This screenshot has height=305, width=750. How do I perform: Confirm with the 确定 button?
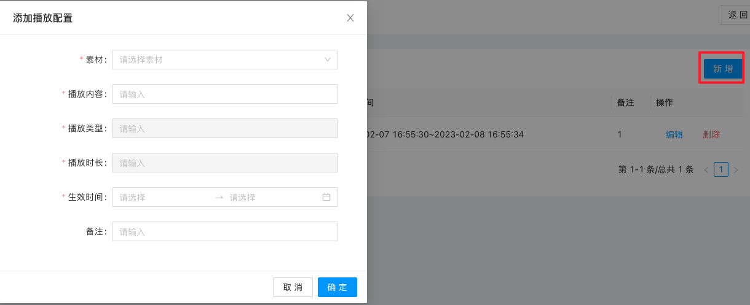point(337,287)
